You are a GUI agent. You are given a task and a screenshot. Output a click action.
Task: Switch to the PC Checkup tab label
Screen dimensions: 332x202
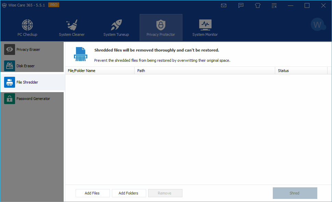pyautogui.click(x=27, y=34)
